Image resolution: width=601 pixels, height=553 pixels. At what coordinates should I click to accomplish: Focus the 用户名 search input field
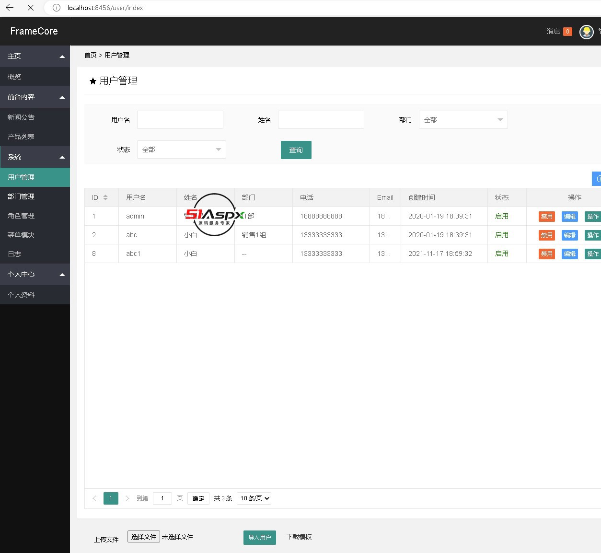pyautogui.click(x=180, y=120)
